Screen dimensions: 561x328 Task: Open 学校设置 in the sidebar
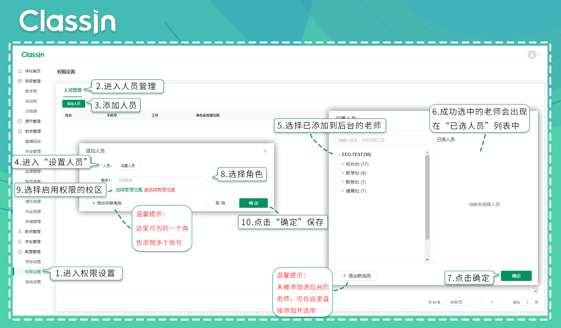pyautogui.click(x=33, y=262)
